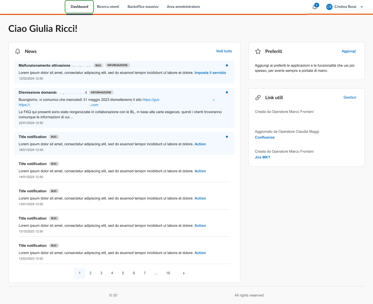Click the CR user avatar icon
The height and width of the screenshot is (304, 373).
click(x=329, y=7)
